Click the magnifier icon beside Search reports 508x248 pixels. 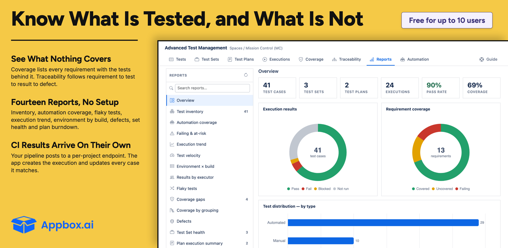(x=171, y=88)
